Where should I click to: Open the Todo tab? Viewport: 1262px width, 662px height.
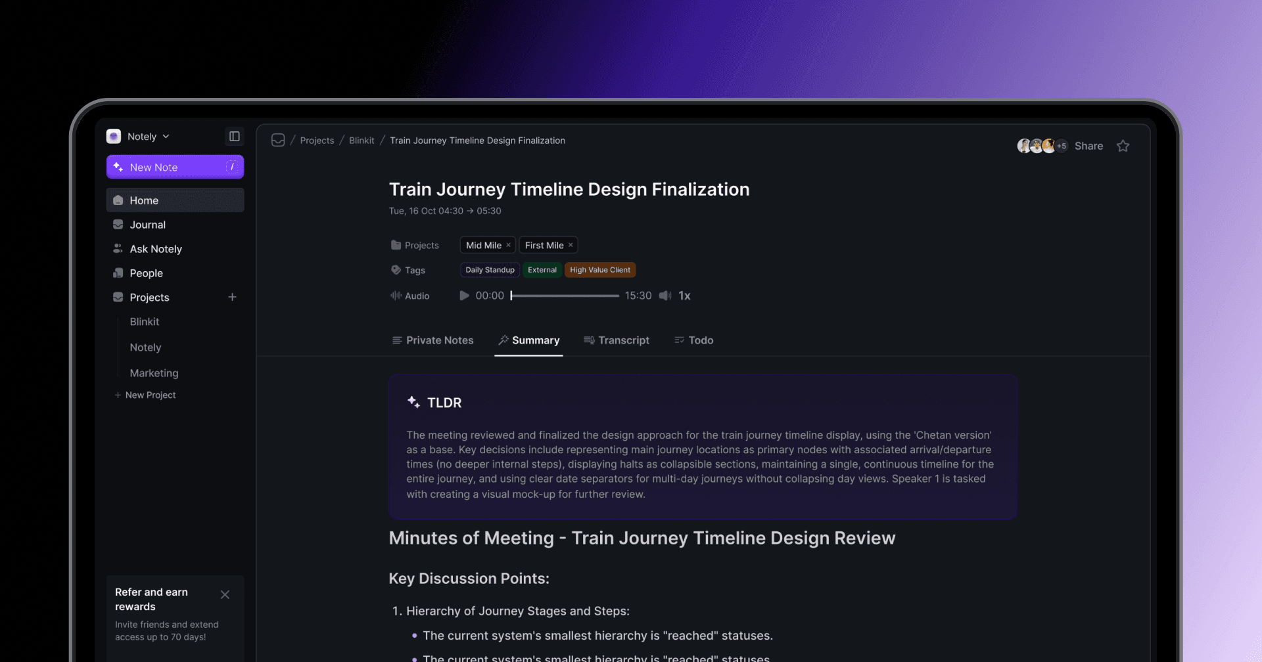pyautogui.click(x=694, y=340)
